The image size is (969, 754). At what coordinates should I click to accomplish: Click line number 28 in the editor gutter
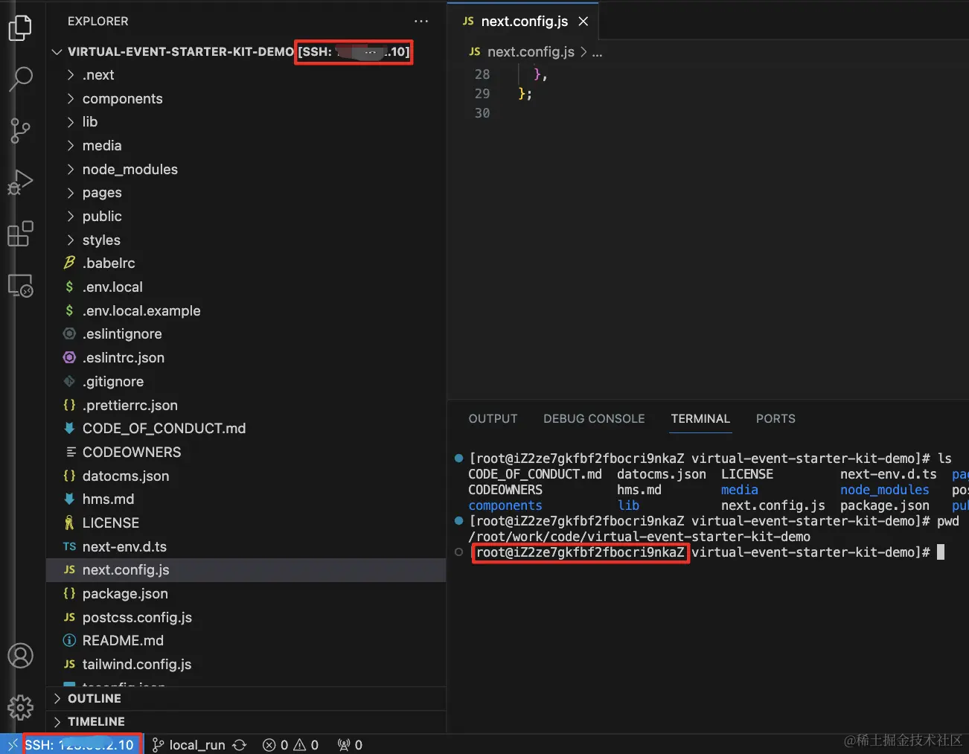click(482, 74)
